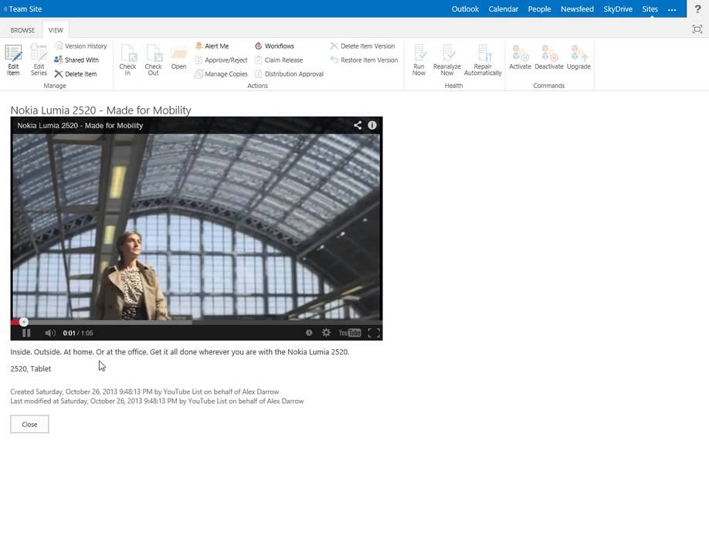Select the VIEW ribbon tab
The image size is (709, 556).
(x=56, y=30)
